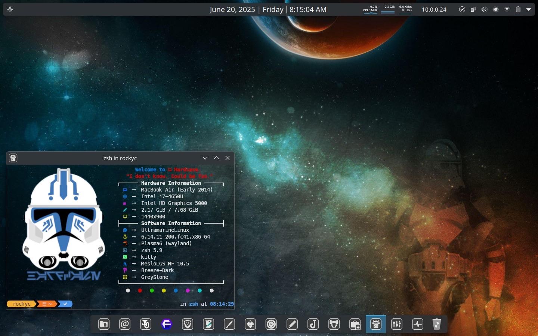This screenshot has width=538, height=336.
Task: Open the trash in the dock
Action: pos(437,324)
